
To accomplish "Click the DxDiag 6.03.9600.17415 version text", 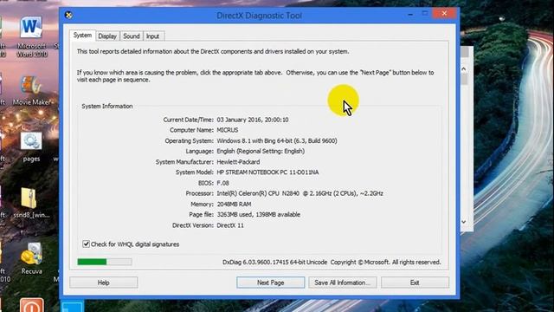I will [274, 262].
